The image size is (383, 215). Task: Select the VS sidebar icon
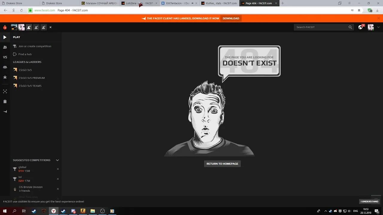(5, 57)
